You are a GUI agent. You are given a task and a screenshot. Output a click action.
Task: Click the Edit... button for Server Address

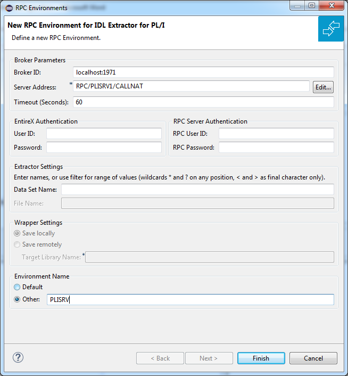pyautogui.click(x=323, y=87)
